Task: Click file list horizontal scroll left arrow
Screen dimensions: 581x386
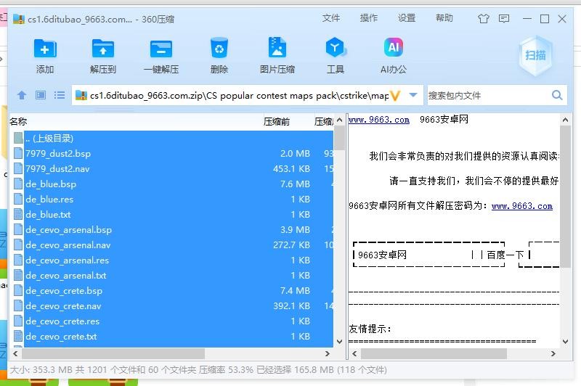Action: pyautogui.click(x=15, y=353)
